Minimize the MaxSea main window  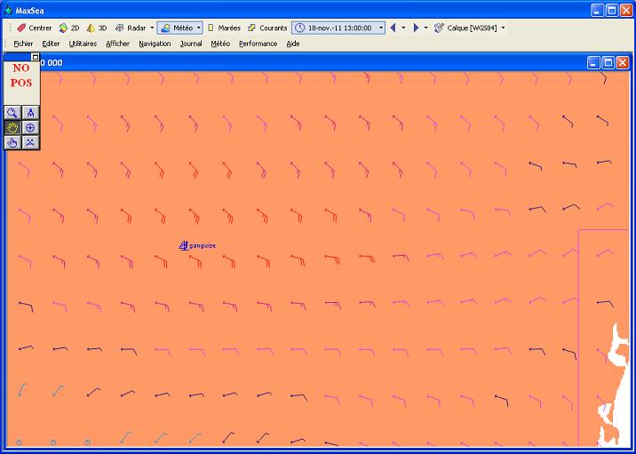[x=597, y=10]
